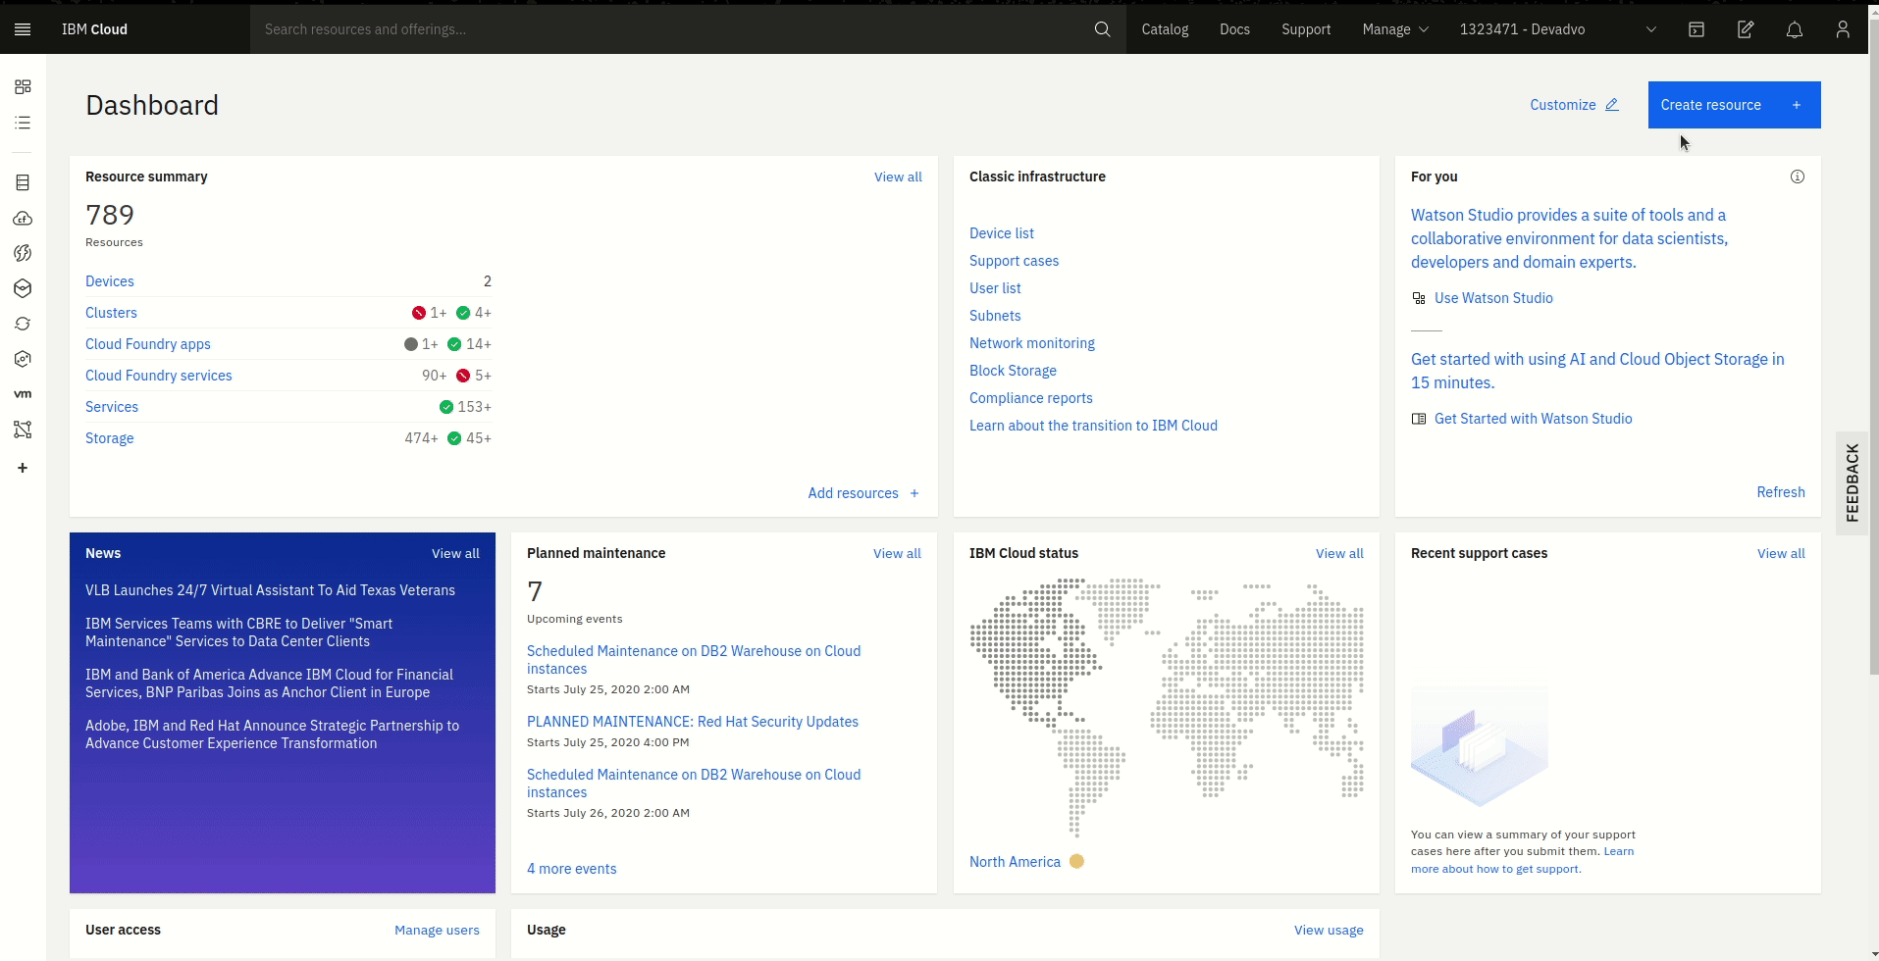This screenshot has height=961, width=1879.
Task: Open the circular arrows icon in sidebar
Action: (x=23, y=324)
